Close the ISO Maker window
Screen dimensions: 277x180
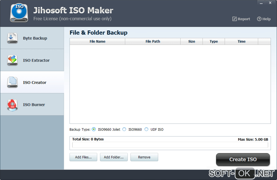tap(270, 3)
